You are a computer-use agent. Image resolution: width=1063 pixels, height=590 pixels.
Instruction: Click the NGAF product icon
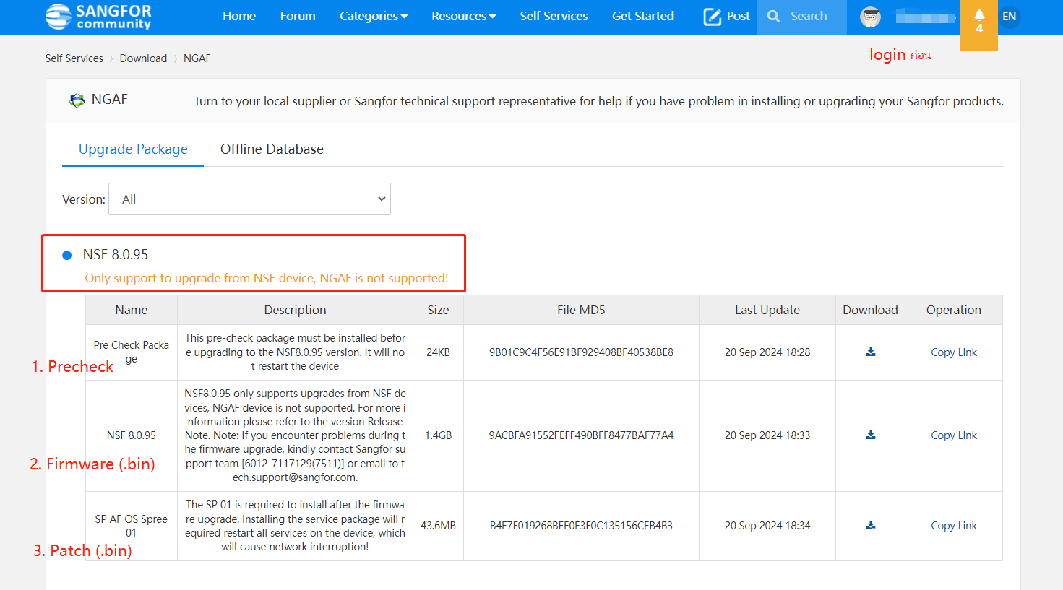click(x=77, y=100)
